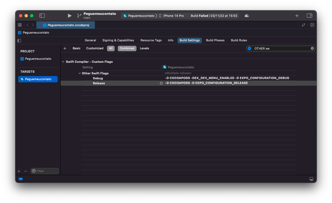Collapse the Other Swift Flags row

(x=80, y=73)
